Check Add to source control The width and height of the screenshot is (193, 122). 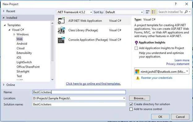coord(131,109)
